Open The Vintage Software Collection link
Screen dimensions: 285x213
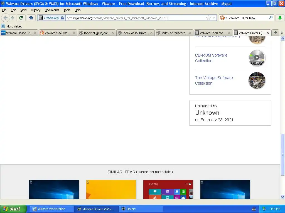[x=214, y=80]
